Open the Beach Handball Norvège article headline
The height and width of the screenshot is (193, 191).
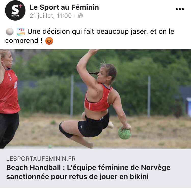pos(88,172)
